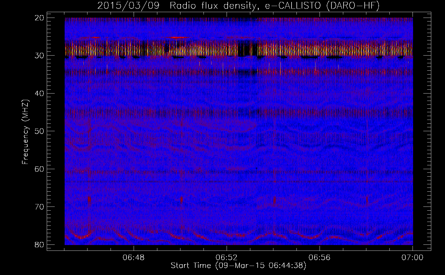Viewport: 445px width, 275px height.
Task: Click the time tick label "06:52"
Action: 227,258
